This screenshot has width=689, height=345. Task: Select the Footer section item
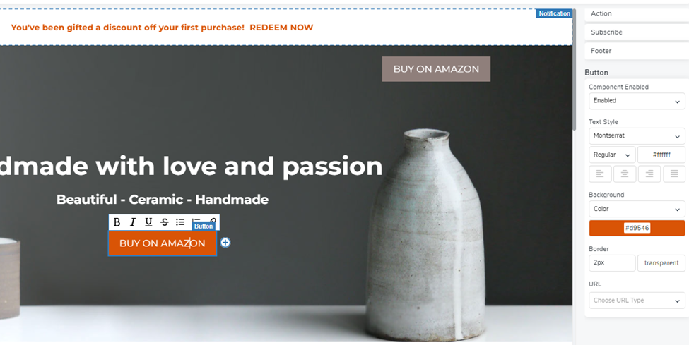click(637, 51)
